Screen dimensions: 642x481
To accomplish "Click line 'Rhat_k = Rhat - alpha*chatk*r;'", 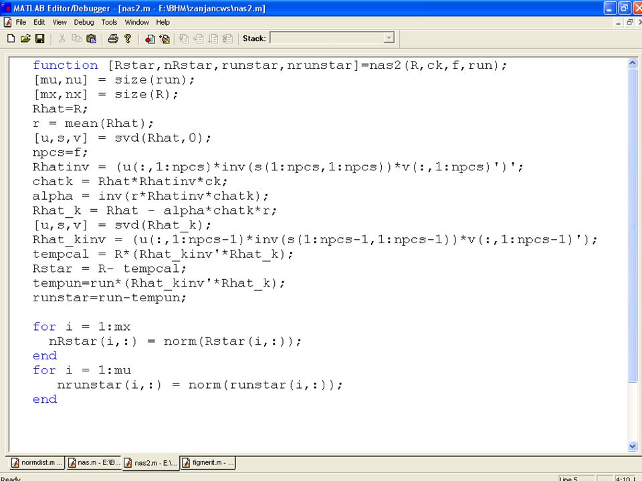I will [154, 210].
